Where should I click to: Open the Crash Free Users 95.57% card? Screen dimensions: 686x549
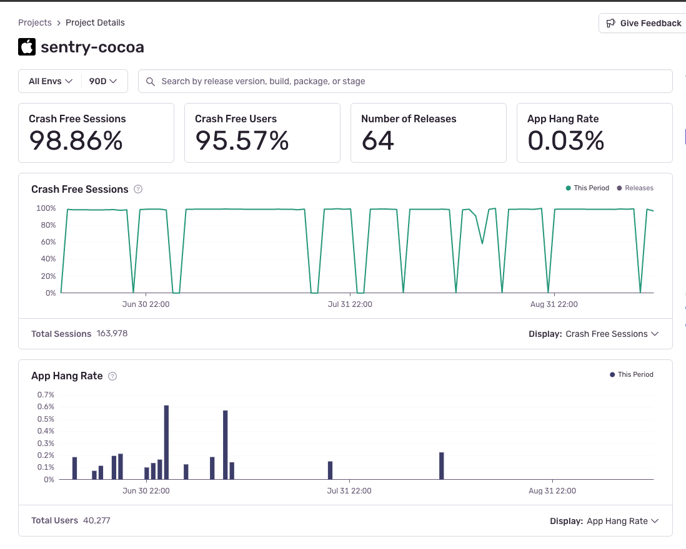[x=262, y=133]
